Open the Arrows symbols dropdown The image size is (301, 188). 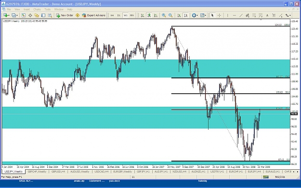coord(288,15)
